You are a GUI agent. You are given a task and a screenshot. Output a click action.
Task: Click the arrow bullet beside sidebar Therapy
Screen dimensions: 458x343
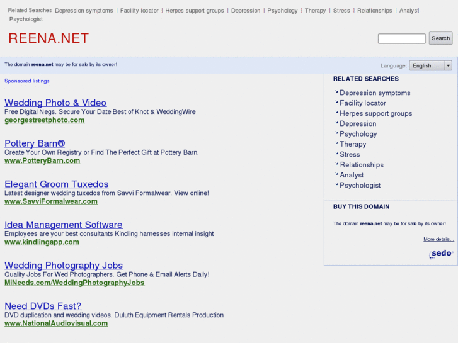[x=336, y=143]
